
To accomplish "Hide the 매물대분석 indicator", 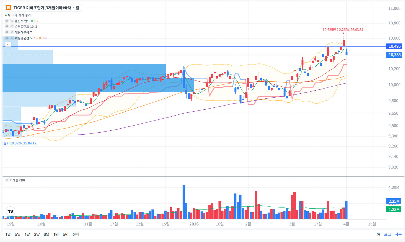I will (x=7, y=33).
